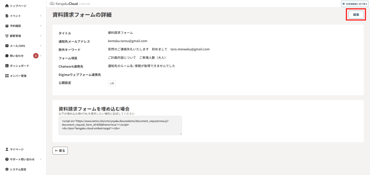This screenshot has width=370, height=175.
Task: Click the textarea resize handle corner
Action: click(x=181, y=134)
